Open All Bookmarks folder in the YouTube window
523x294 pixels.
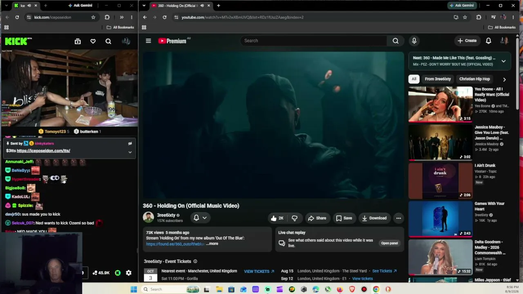(502, 27)
